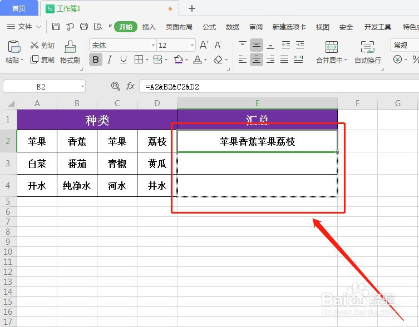
Task: Click Merge and Center (合并居中) button
Action: pyautogui.click(x=331, y=52)
